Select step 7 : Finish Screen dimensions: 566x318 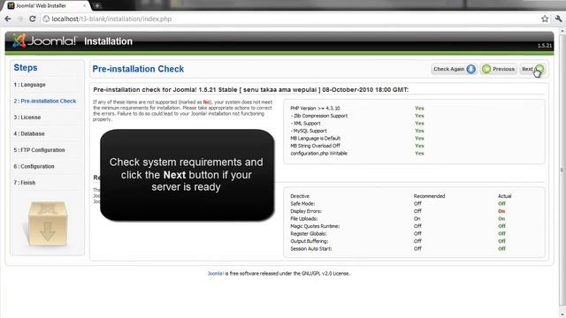(25, 183)
